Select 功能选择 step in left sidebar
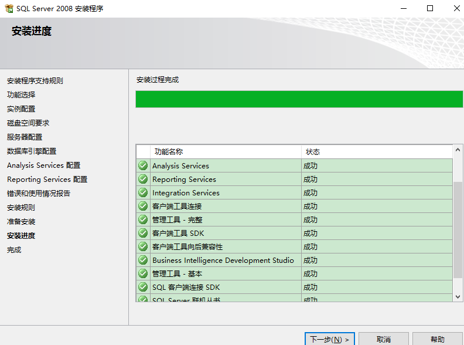Viewport: 464px width, 345px height. 21,94
